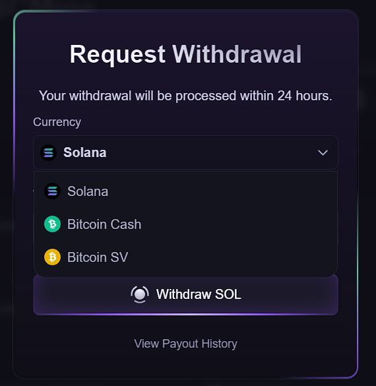This screenshot has width=376, height=386.
Task: Click the yellow Bitcoin SV coin icon
Action: click(52, 257)
